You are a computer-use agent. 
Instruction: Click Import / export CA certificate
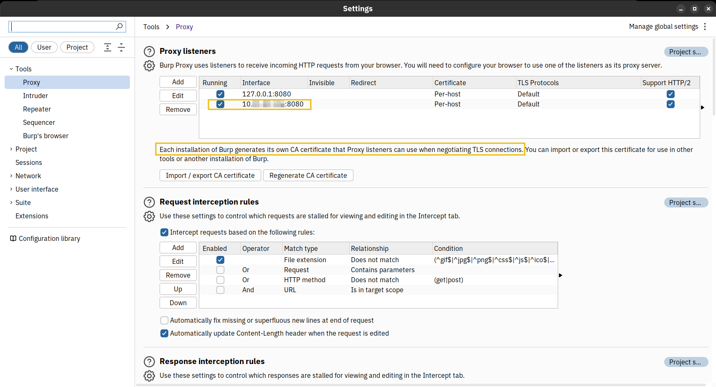pyautogui.click(x=210, y=175)
